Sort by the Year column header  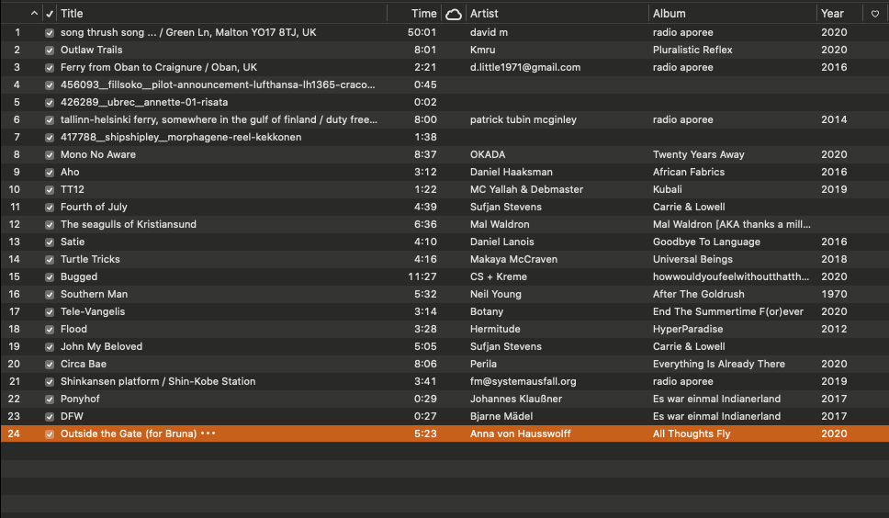pos(832,14)
